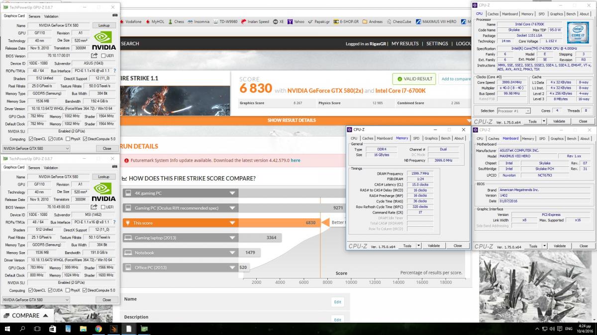Open the Chess bookmark

pyautogui.click(x=176, y=22)
